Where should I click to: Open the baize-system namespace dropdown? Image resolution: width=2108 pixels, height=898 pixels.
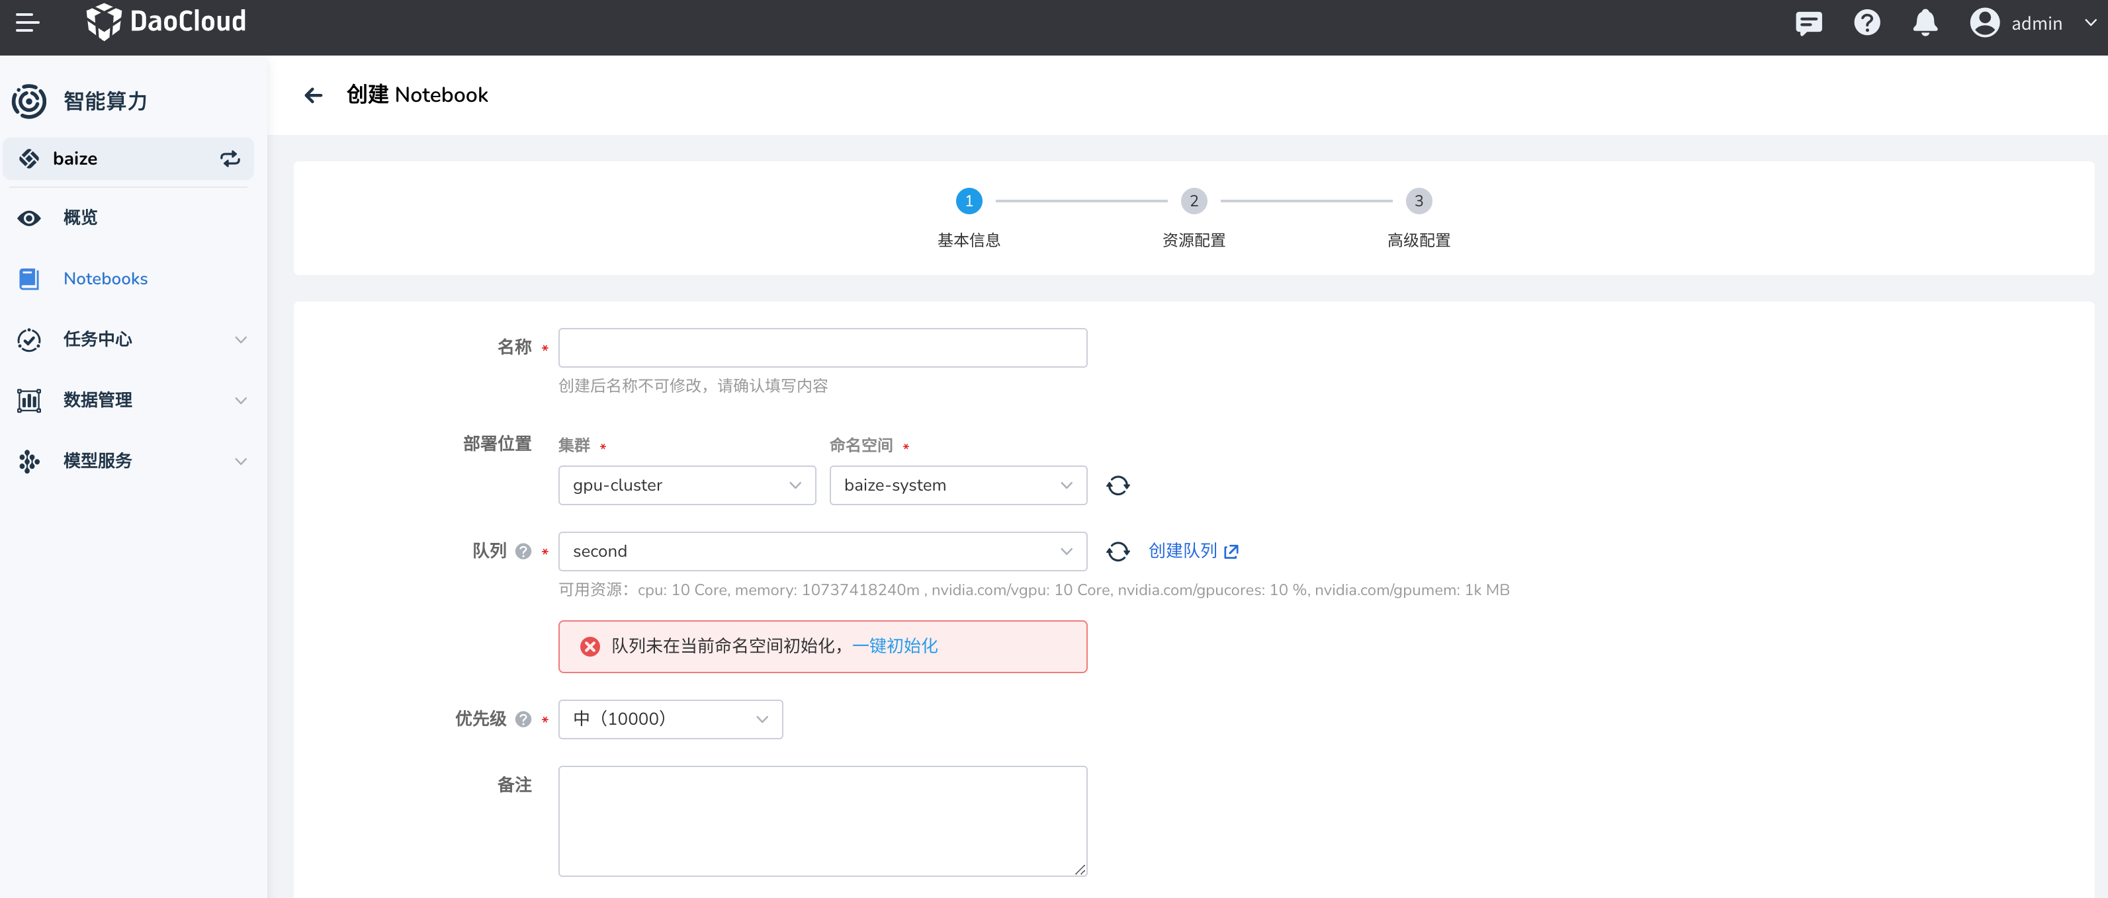tap(957, 486)
